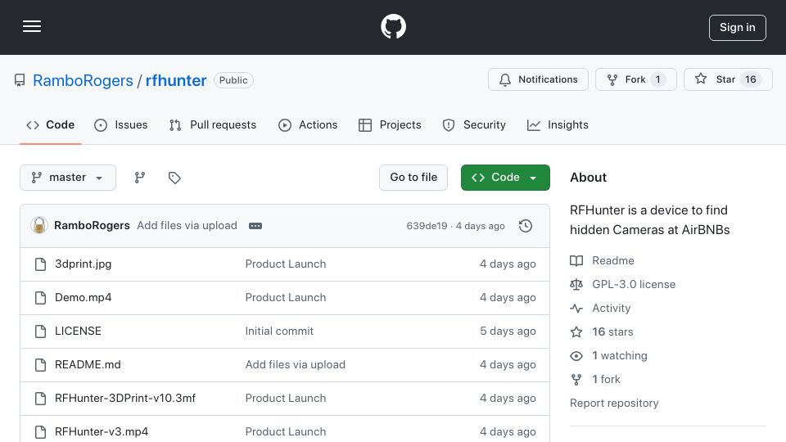Click the Go to file button
786x442 pixels.
click(x=413, y=178)
